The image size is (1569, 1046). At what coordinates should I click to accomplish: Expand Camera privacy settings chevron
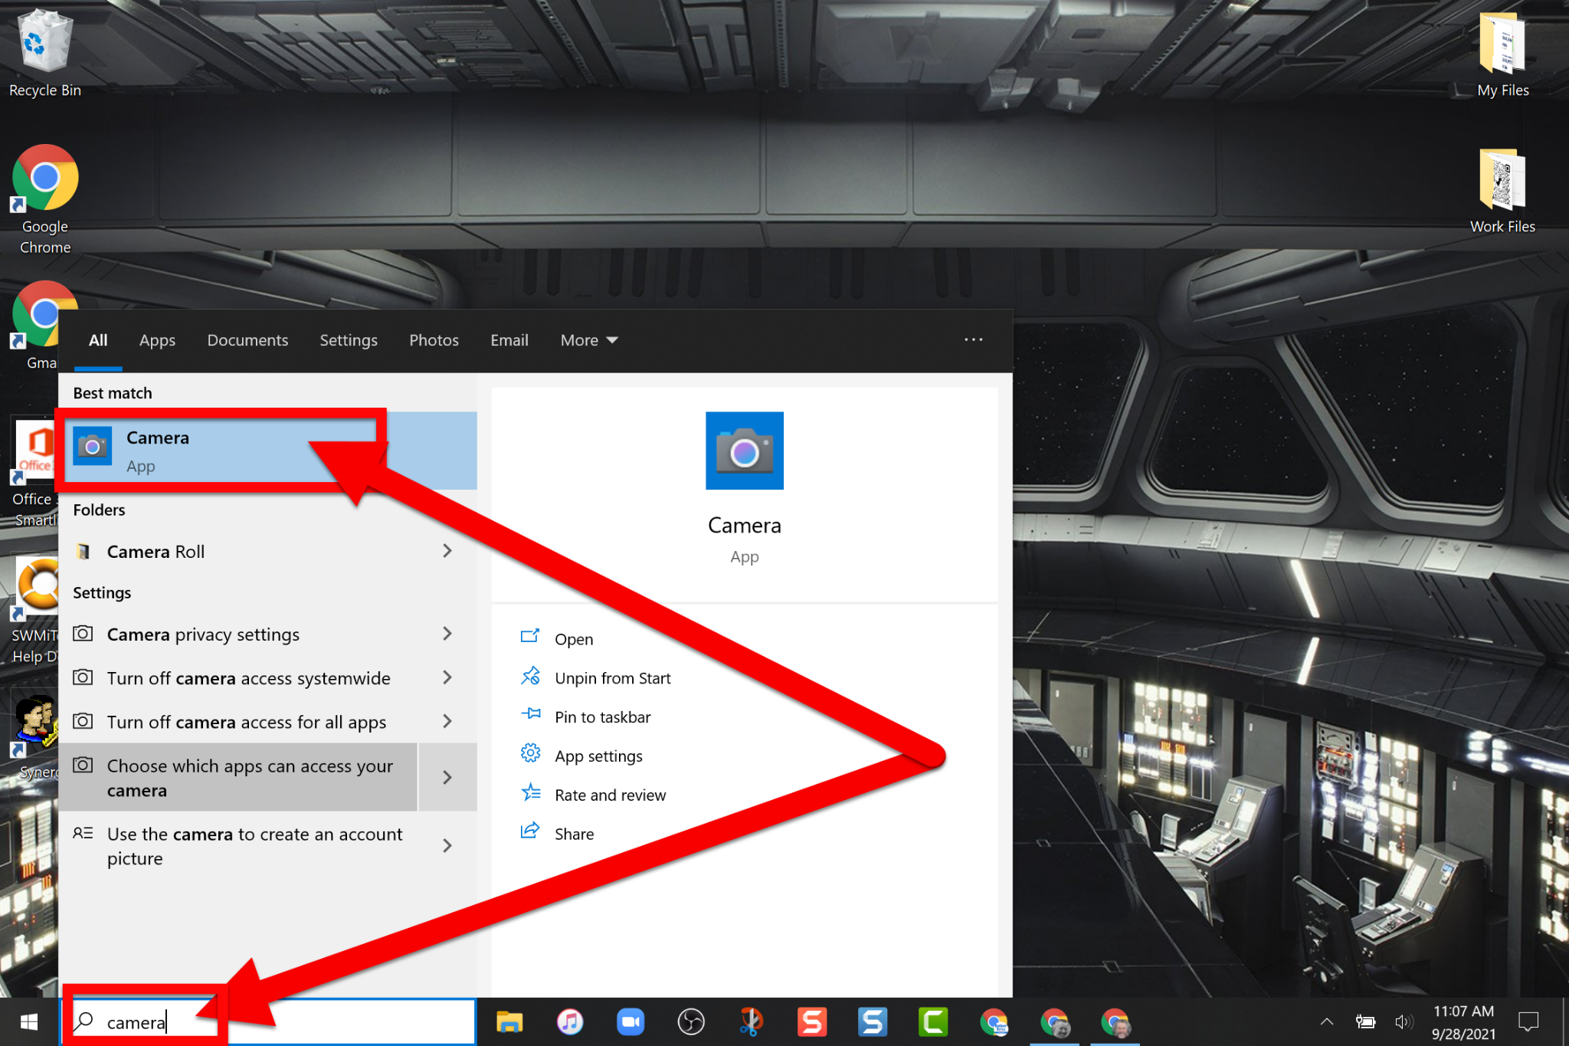(x=447, y=634)
